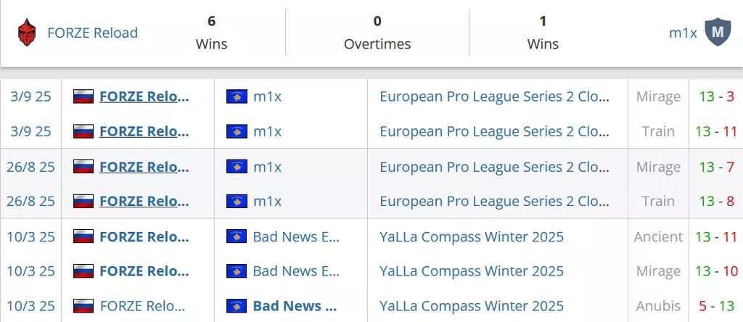
Task: Click the m1x shield logo
Action: click(718, 33)
